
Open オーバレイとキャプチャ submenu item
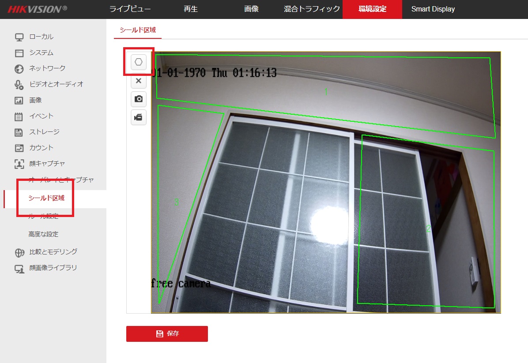click(61, 180)
